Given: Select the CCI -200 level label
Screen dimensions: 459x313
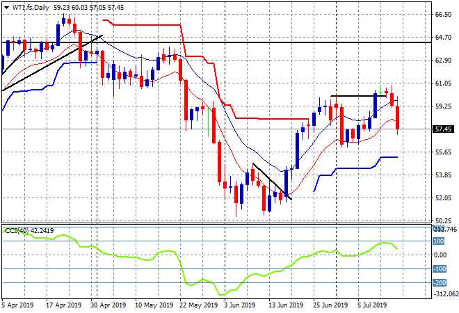Looking at the screenshot, I should 440,283.
